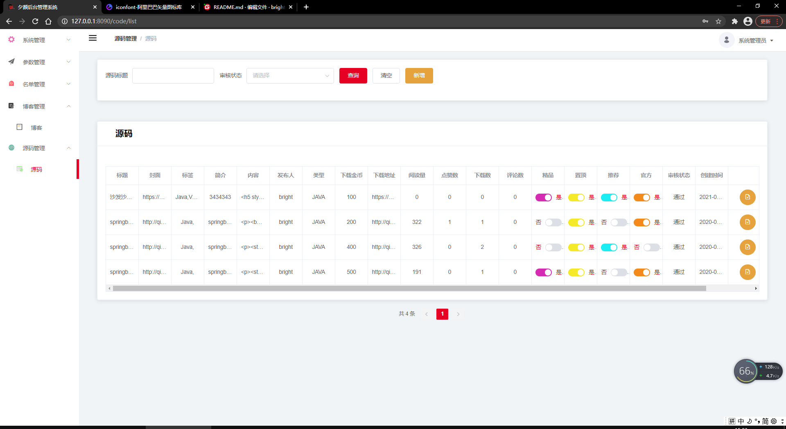786x429 pixels.
Task: Click the 系统管理 gear icon in sidebar
Action: pos(11,40)
